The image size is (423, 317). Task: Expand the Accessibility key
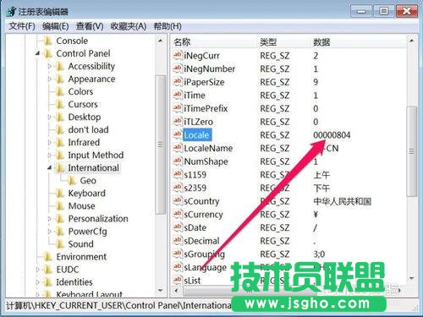[50, 66]
